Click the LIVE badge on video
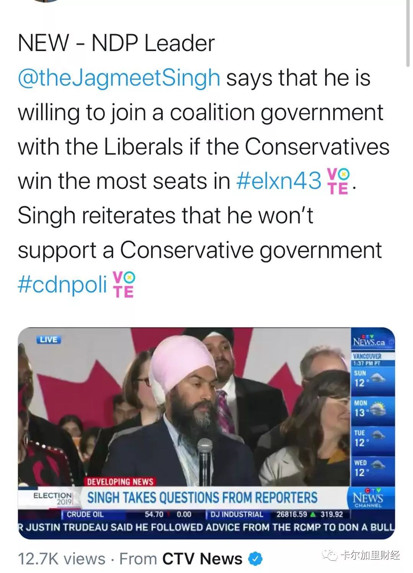This screenshot has width=413, height=573. pyautogui.click(x=49, y=339)
